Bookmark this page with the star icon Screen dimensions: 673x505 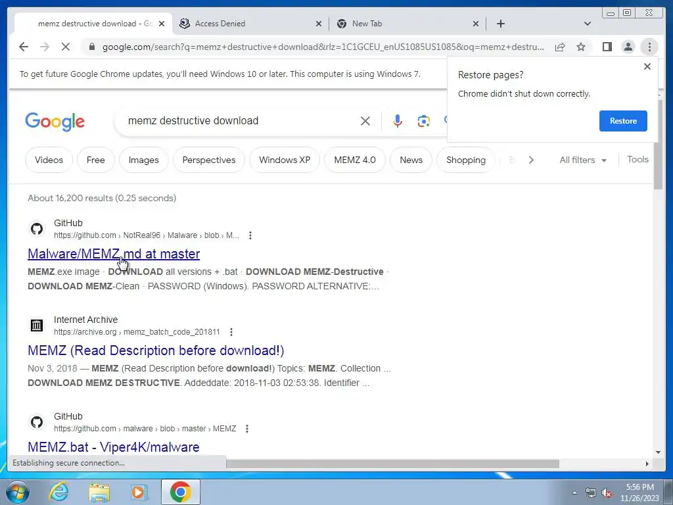pyautogui.click(x=581, y=47)
